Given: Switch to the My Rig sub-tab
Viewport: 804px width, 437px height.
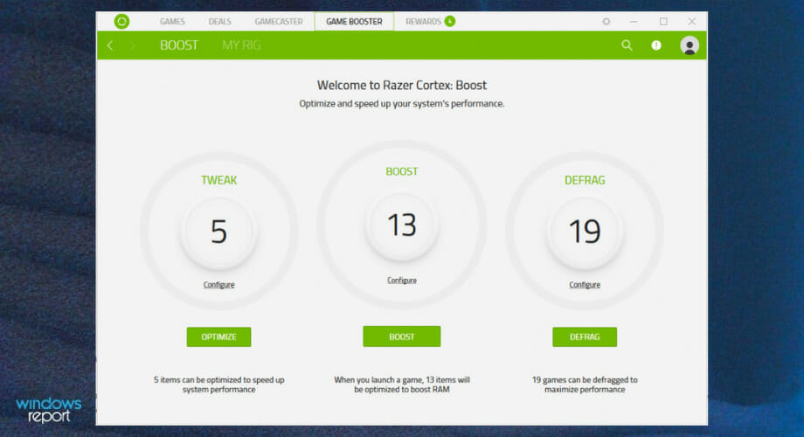Looking at the screenshot, I should (241, 45).
